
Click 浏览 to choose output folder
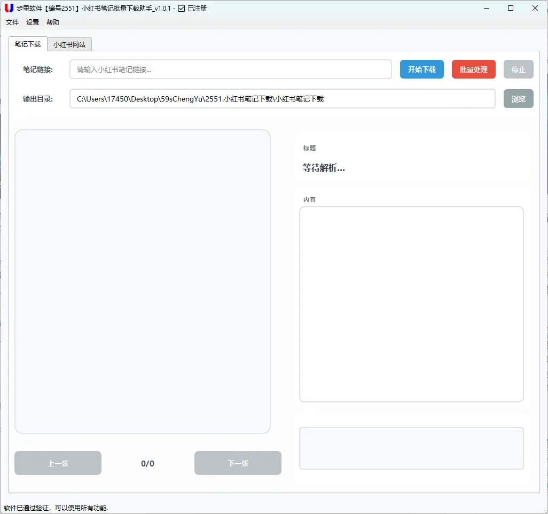519,99
